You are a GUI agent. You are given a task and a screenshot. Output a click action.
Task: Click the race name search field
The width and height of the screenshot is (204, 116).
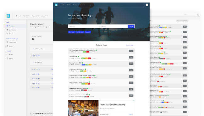click(x=83, y=26)
